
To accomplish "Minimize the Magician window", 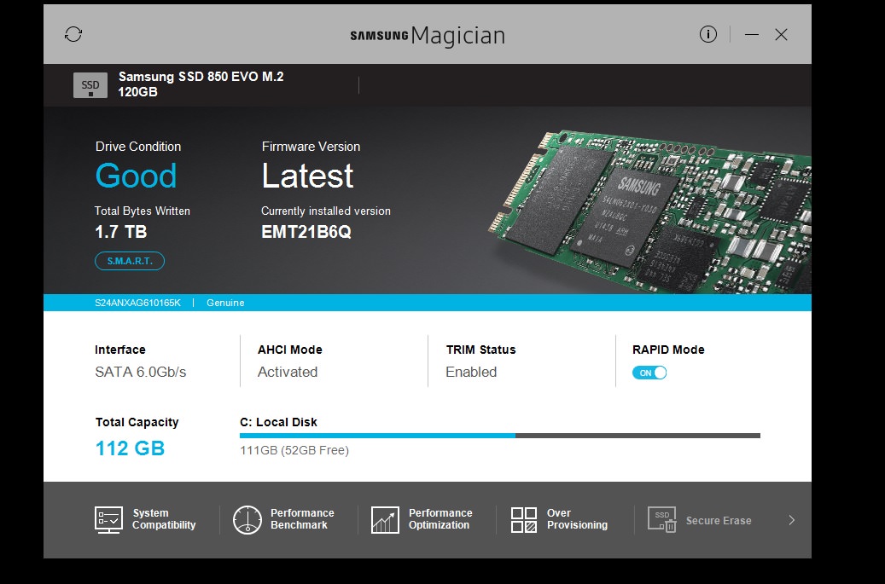I will tap(752, 34).
